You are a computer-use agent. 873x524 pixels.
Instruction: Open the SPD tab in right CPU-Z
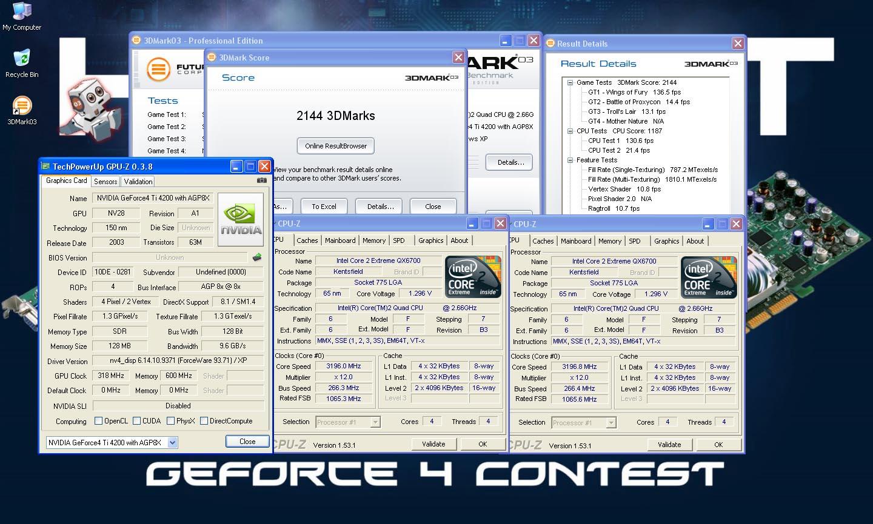635,241
